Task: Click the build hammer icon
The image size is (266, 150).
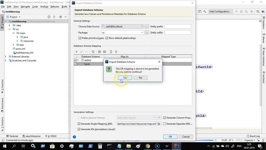Action: [x=205, y=12]
